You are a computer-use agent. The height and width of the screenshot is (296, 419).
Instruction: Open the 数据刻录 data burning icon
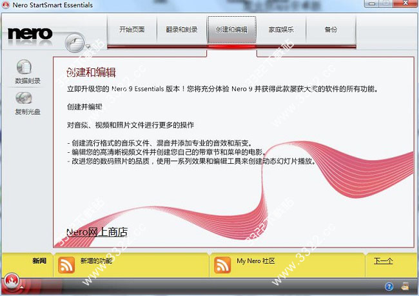(24, 67)
